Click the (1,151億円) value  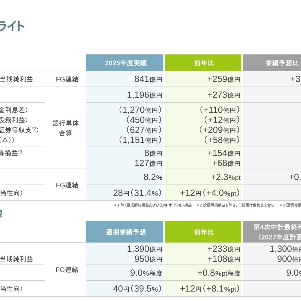pyautogui.click(x=140, y=140)
